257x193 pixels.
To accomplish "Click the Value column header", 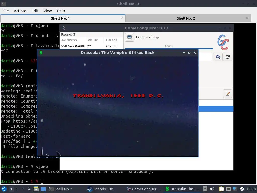I will point(95,40).
